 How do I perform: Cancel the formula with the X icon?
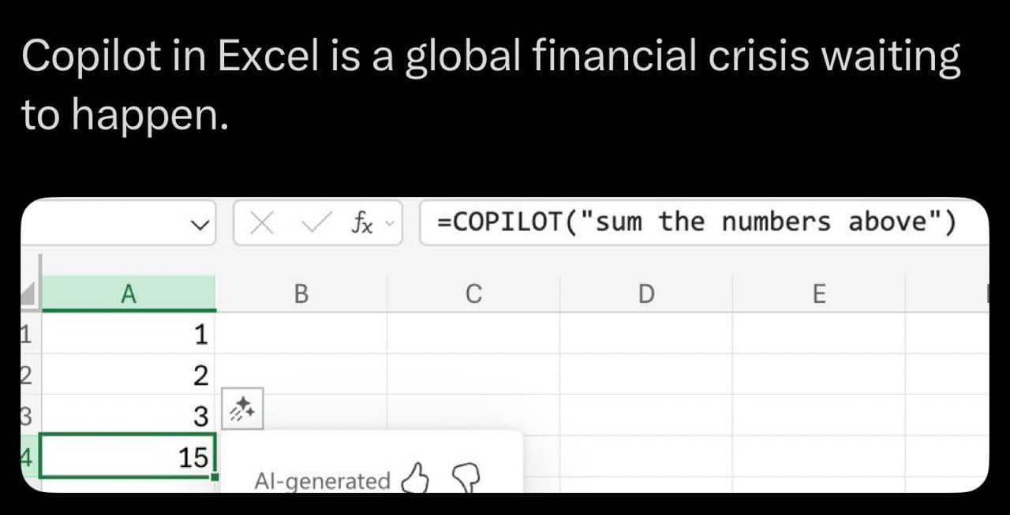pos(261,222)
